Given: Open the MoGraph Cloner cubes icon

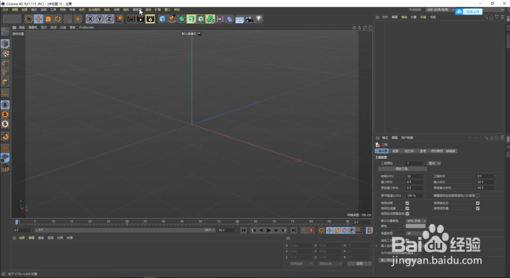Looking at the screenshot, I should (x=211, y=19).
